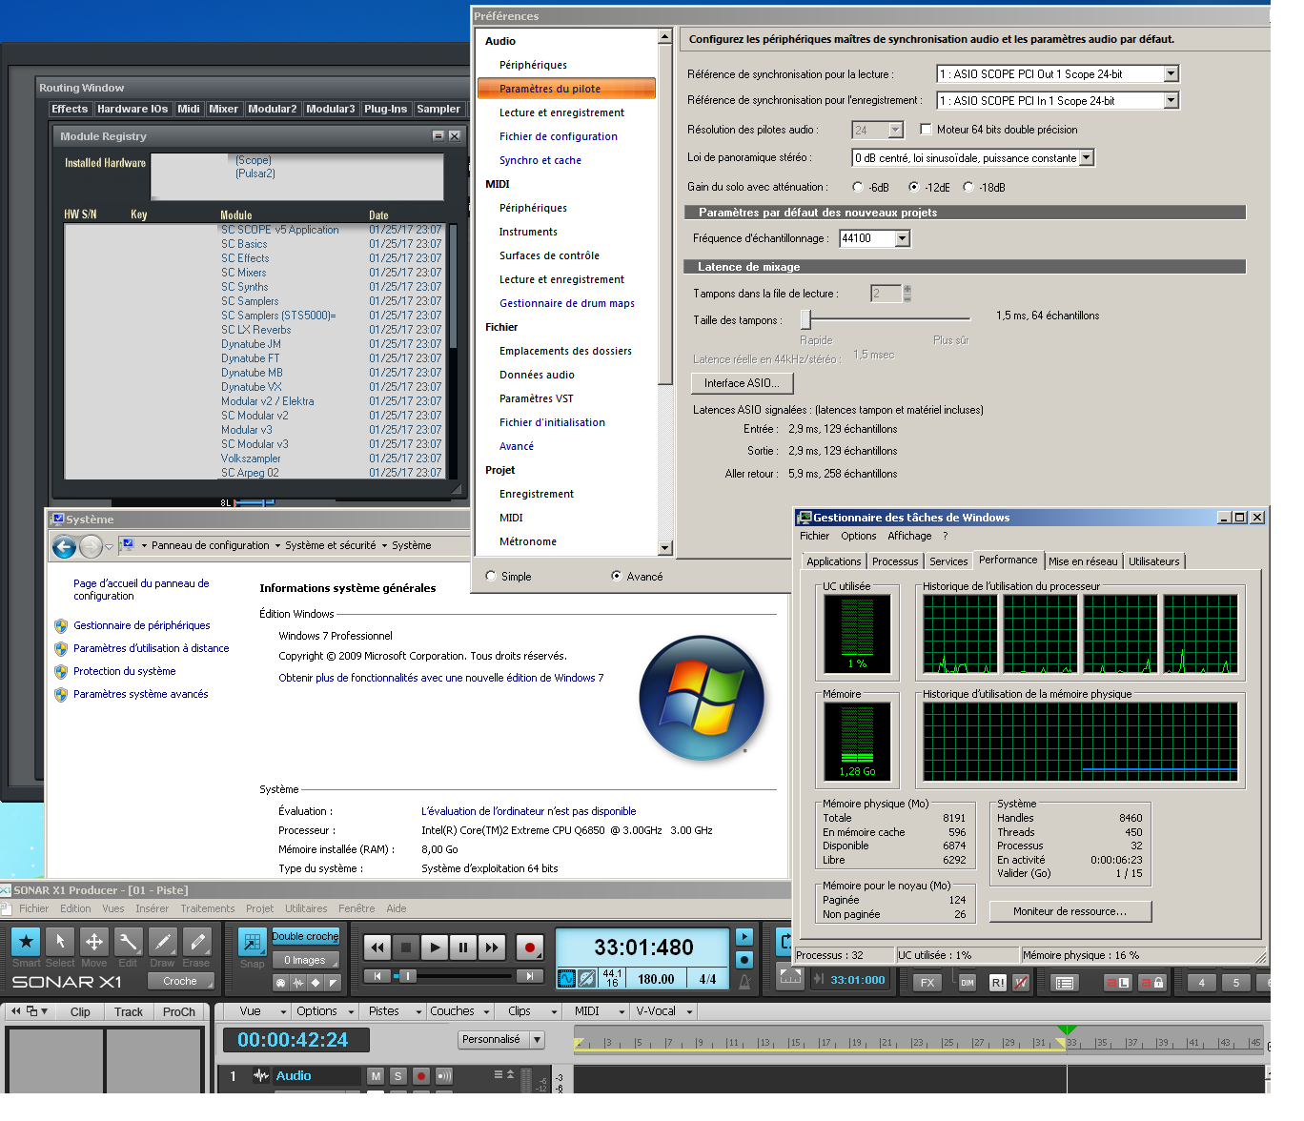This screenshot has width=1304, height=1121.
Task: Jump to project start button
Action: tap(378, 976)
